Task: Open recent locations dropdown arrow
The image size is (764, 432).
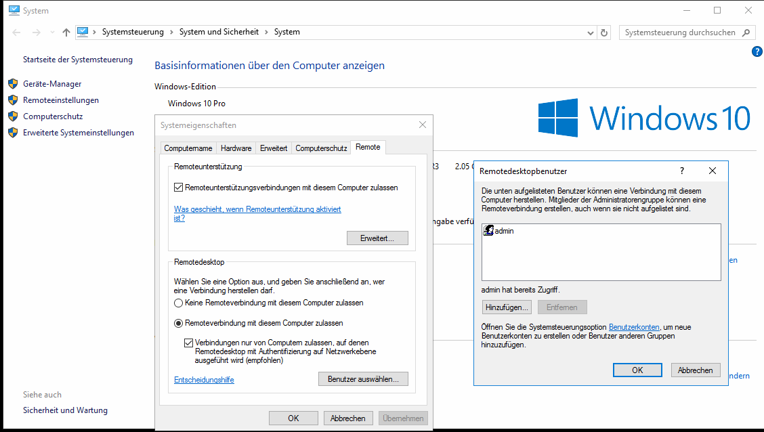Action: 52,32
